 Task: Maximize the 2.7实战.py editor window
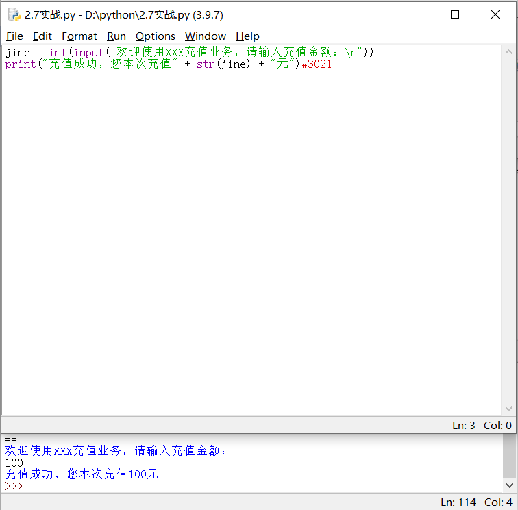(455, 14)
